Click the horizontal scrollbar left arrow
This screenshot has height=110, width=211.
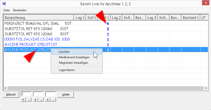pyautogui.click(x=6, y=88)
